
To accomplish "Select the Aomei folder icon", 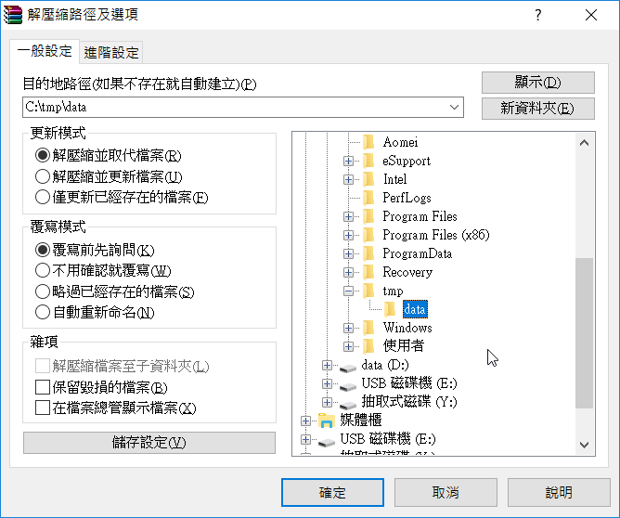I will tap(368, 142).
